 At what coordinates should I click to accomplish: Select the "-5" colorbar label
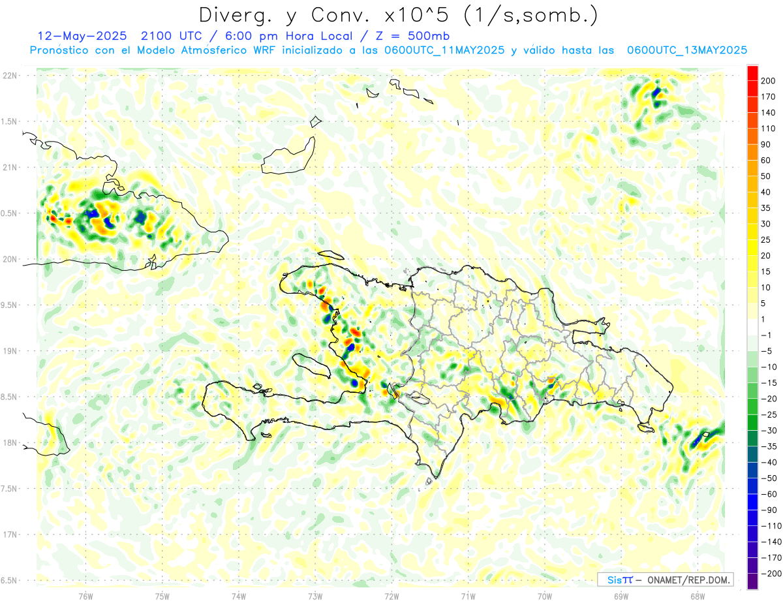(768, 351)
